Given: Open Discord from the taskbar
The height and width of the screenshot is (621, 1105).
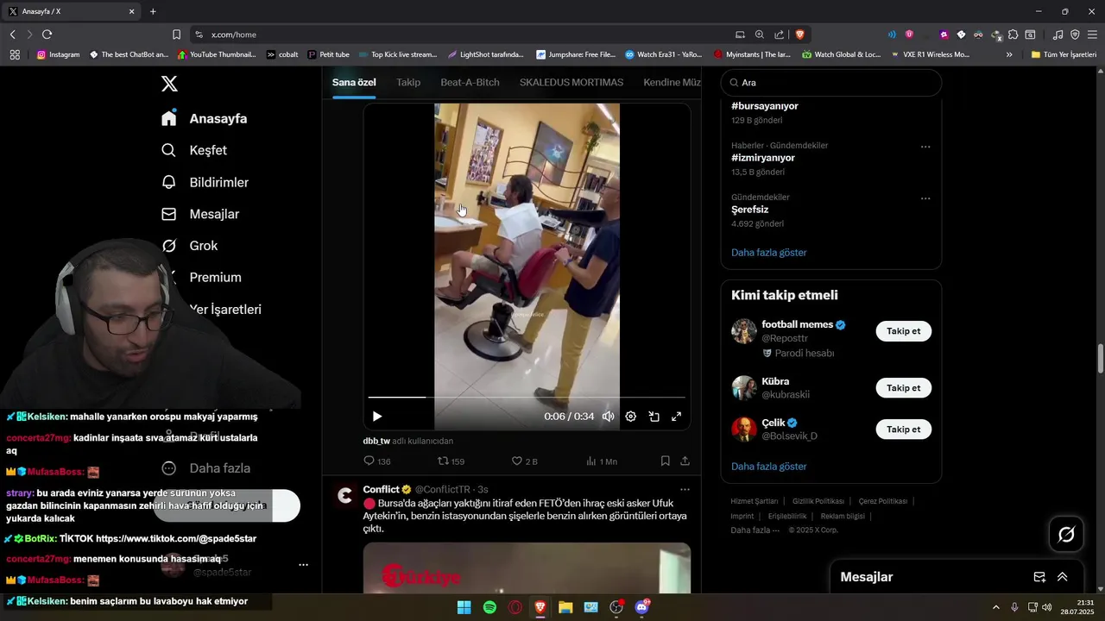Looking at the screenshot, I should [x=642, y=607].
